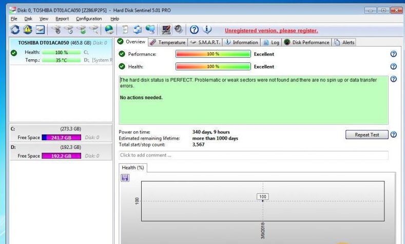Click 'Excellent' text next to Performance
The image size is (405, 244).
coord(264,54)
